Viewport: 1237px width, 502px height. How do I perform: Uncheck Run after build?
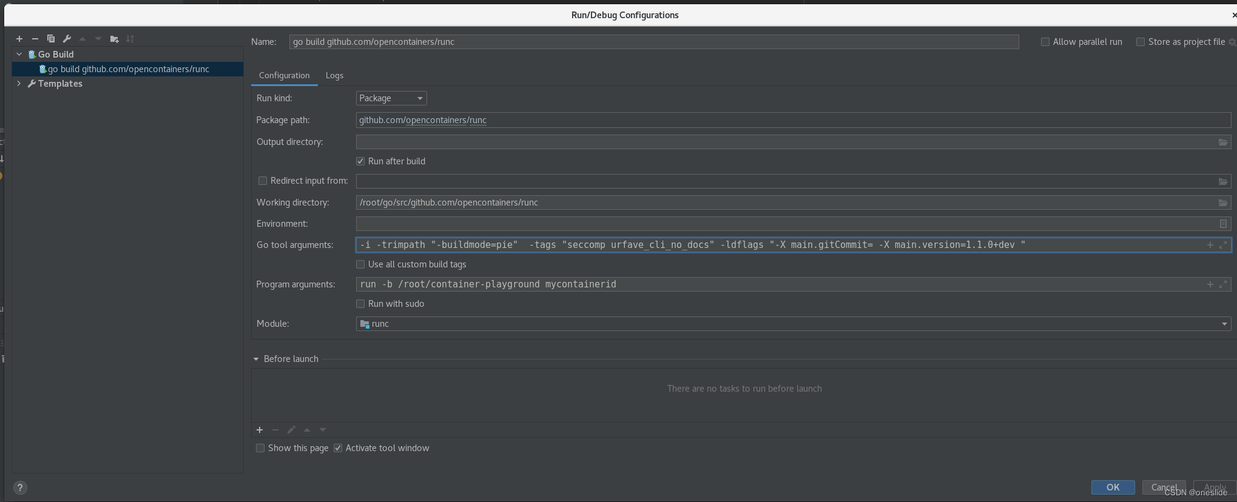pyautogui.click(x=360, y=161)
